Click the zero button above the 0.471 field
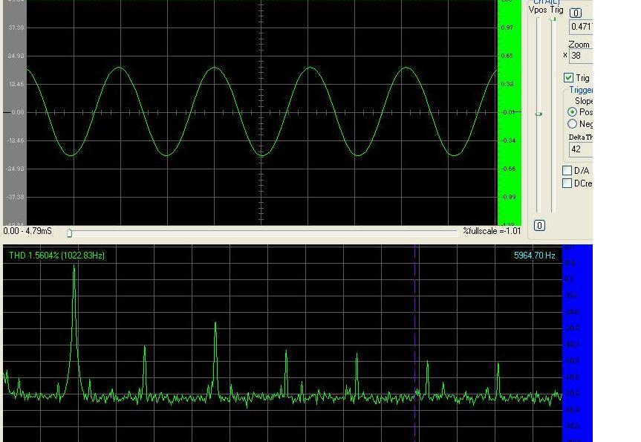641x442 pixels. 576,13
